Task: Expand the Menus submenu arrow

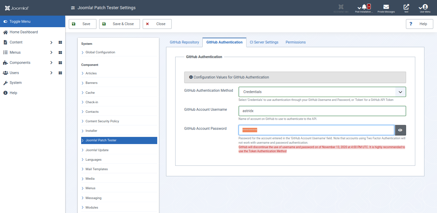Action: pos(51,53)
